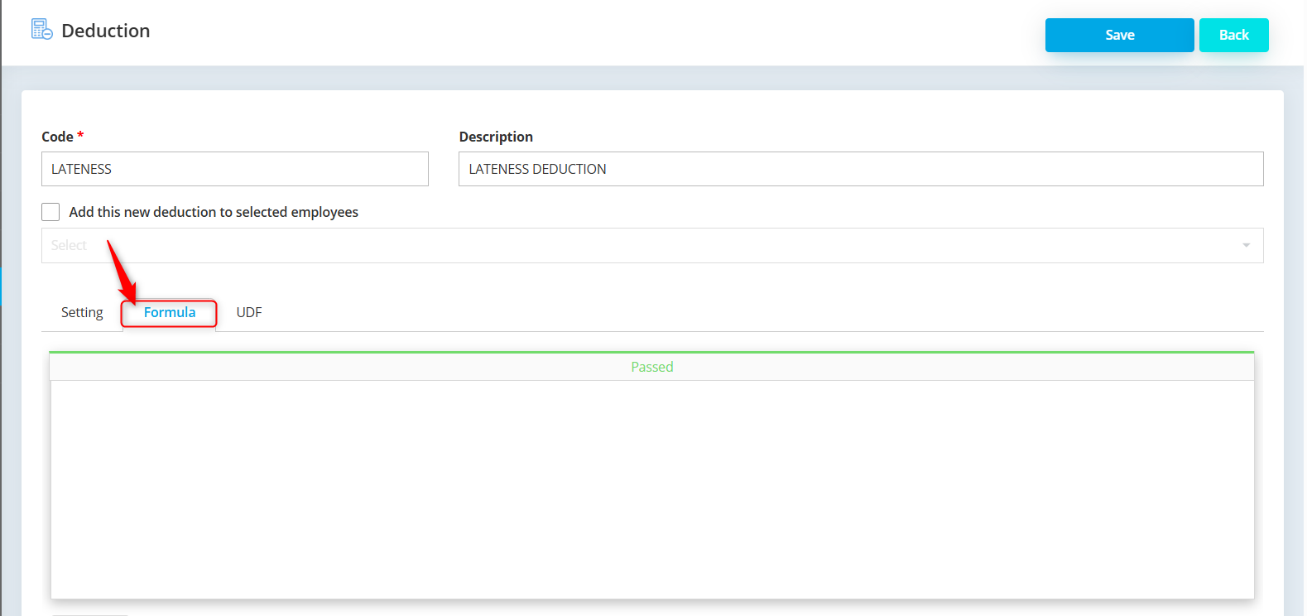Click the Deduction calculator icon
Viewport: 1307px width, 616px height.
41,30
